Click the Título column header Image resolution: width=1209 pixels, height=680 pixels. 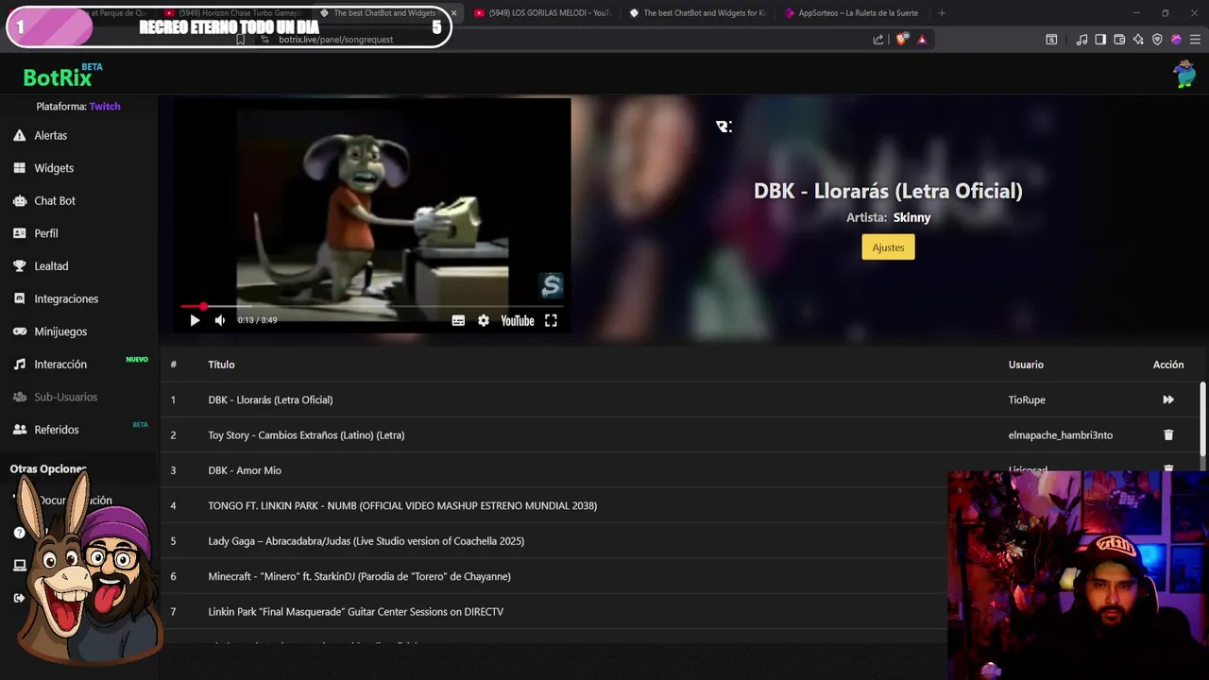pyautogui.click(x=221, y=365)
